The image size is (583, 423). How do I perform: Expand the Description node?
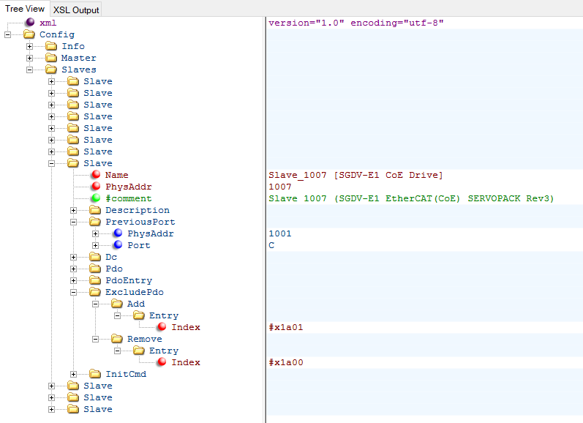(x=74, y=210)
